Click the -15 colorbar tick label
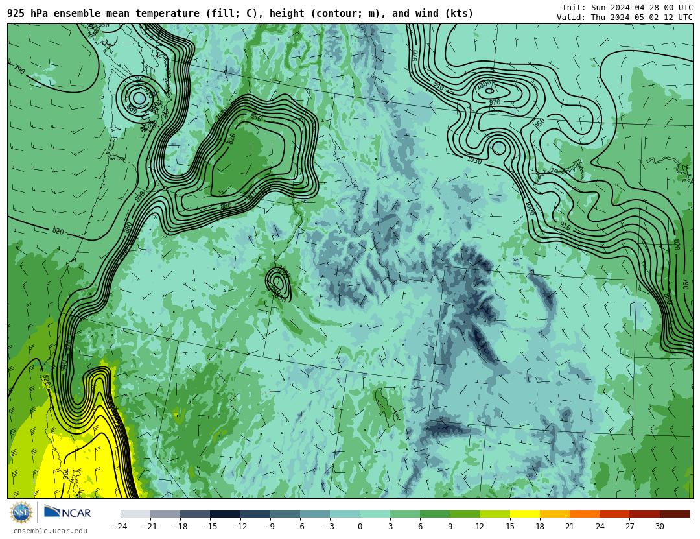Image resolution: width=700 pixels, height=539 pixels. [x=210, y=527]
